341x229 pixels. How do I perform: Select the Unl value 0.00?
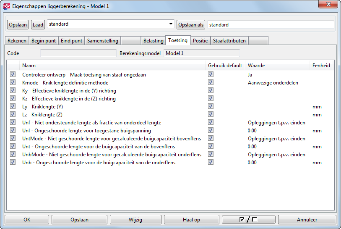(252, 131)
